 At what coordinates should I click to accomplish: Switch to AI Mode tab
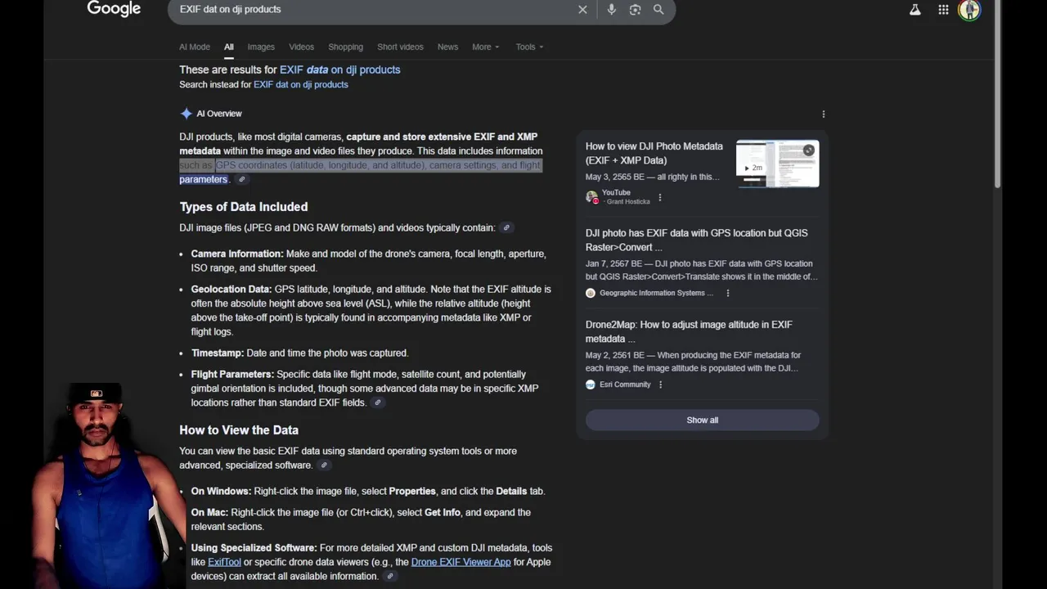click(195, 47)
